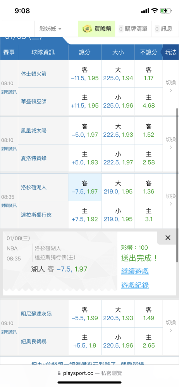The height and width of the screenshot is (387, 179).
Task: Select Suns 客 1.52 moneyline odds
Action: click(x=149, y=130)
